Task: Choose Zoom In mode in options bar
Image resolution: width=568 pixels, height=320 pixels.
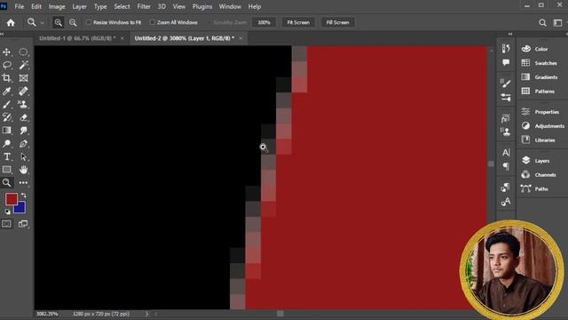Action: coord(58,22)
